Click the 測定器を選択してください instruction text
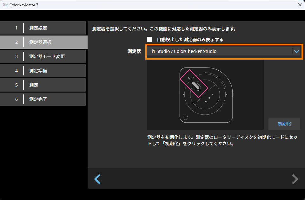 click(x=164, y=29)
